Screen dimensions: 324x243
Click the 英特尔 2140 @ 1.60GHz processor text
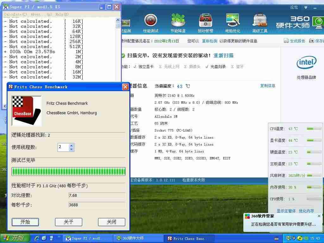click(x=174, y=96)
